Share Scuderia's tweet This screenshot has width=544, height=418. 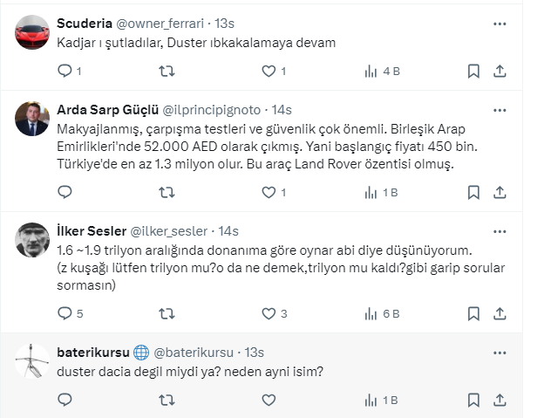point(500,72)
